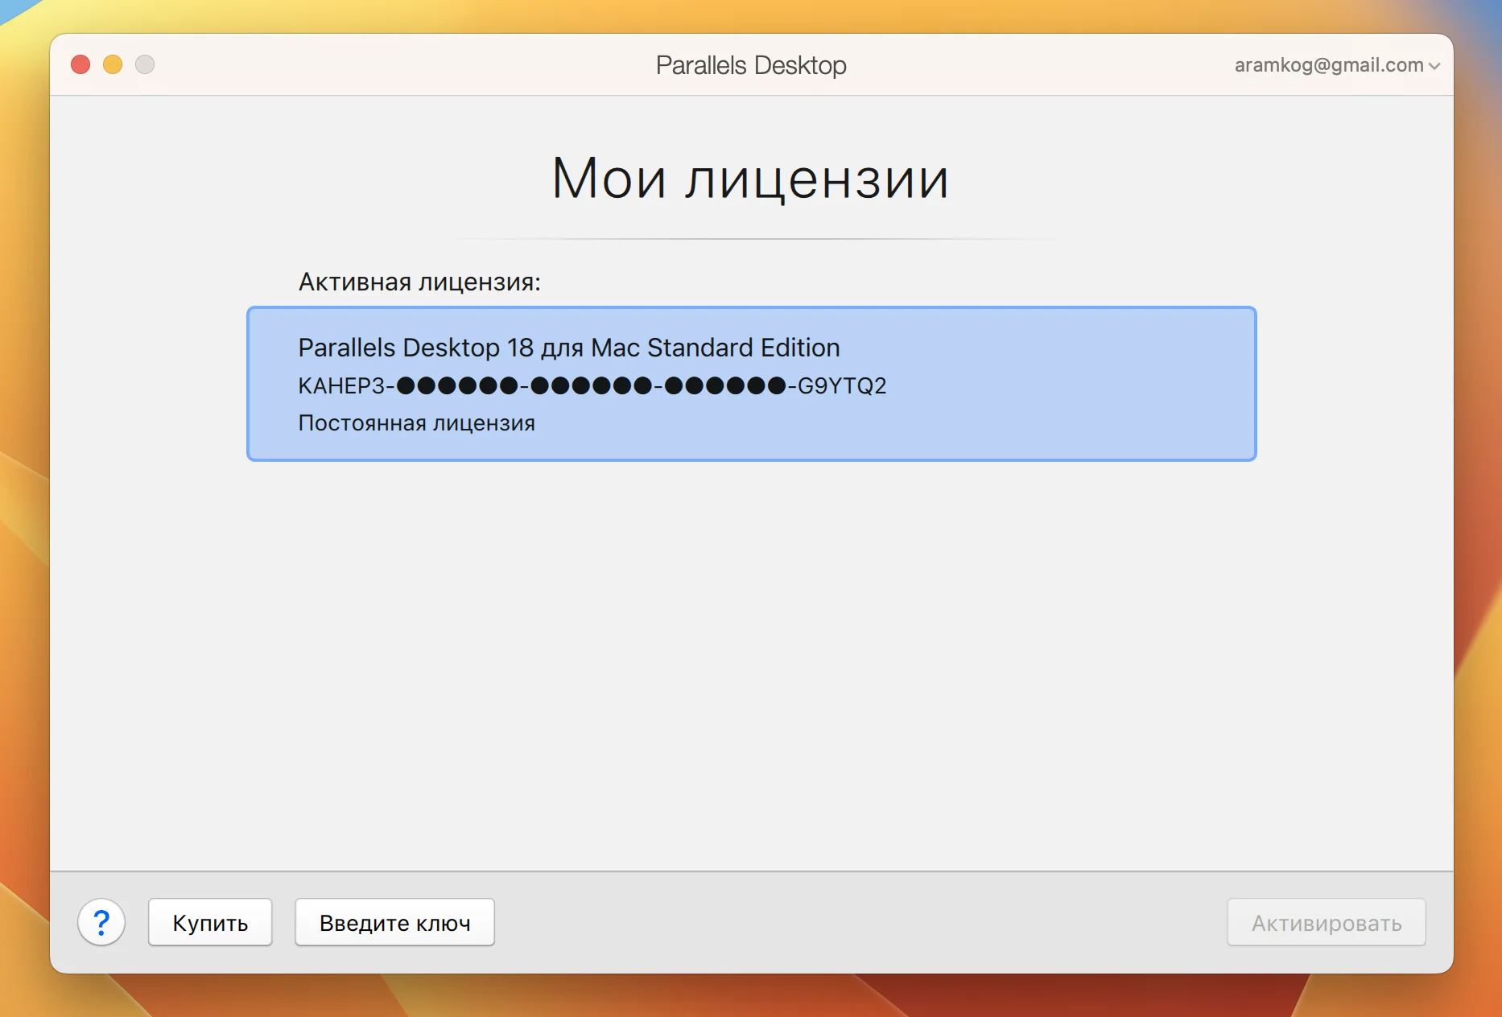Click the Parallels Desktop 18 Standard Edition title
Image resolution: width=1502 pixels, height=1017 pixels.
pyautogui.click(x=569, y=348)
